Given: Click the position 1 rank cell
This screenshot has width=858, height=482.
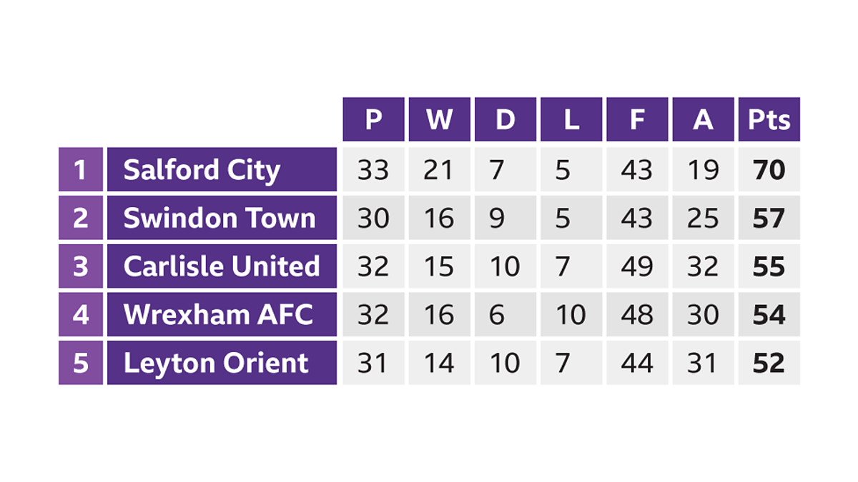Looking at the screenshot, I should [x=81, y=170].
